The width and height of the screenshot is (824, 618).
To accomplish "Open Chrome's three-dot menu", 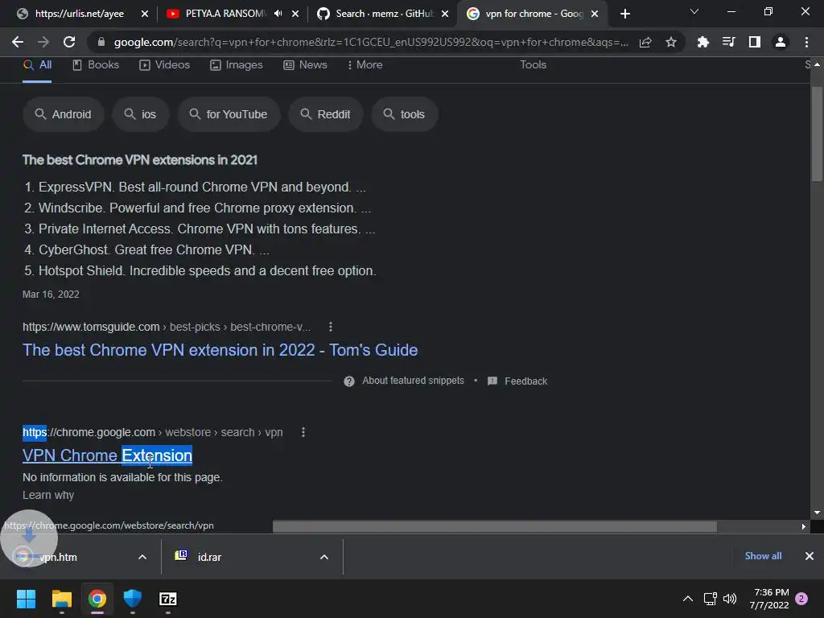I will pos(806,42).
